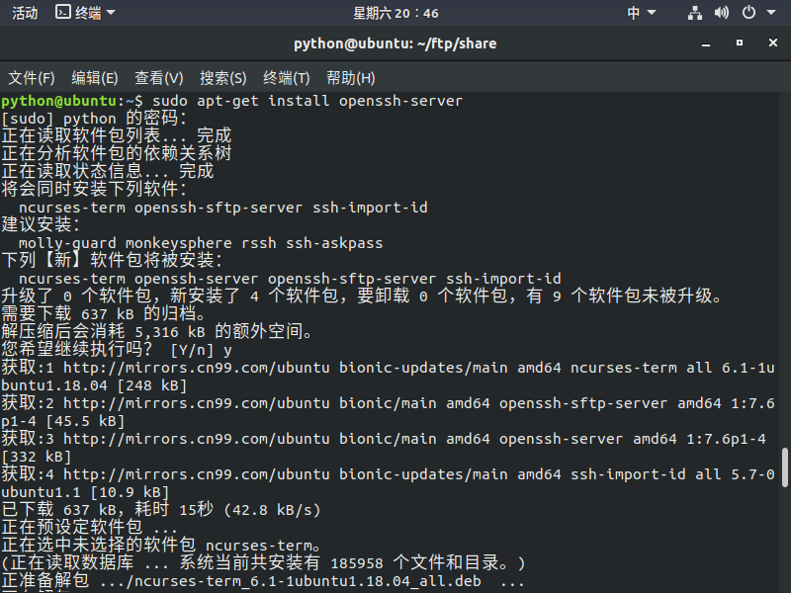This screenshot has height=593, width=791.
Task: Click the python@ubuntu title bar
Action: click(x=395, y=43)
